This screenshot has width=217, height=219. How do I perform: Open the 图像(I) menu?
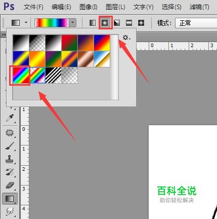pyautogui.click(x=89, y=7)
